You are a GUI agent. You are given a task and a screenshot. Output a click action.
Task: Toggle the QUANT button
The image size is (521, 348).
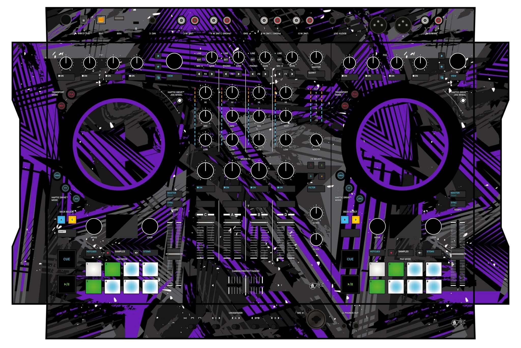[316, 74]
